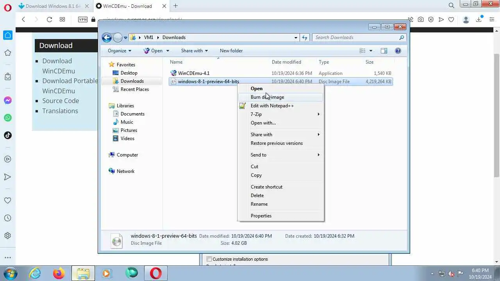Open Facebook Messenger in Opera sidebar
Screen dimensions: 500x281
coord(7,100)
